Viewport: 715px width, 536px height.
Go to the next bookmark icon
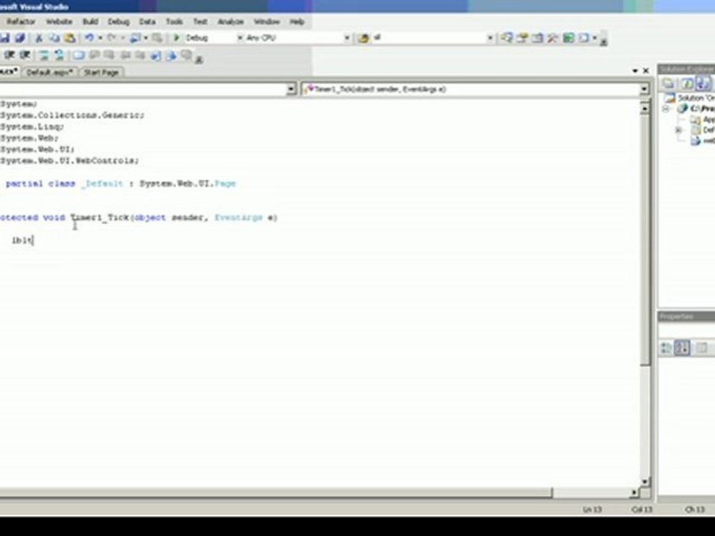109,56
